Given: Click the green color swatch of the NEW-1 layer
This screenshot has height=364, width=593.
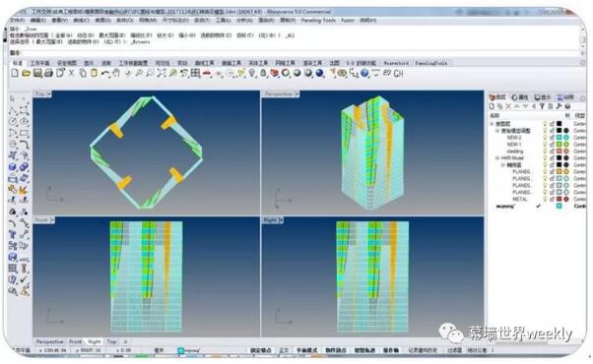Looking at the screenshot, I should (x=559, y=145).
